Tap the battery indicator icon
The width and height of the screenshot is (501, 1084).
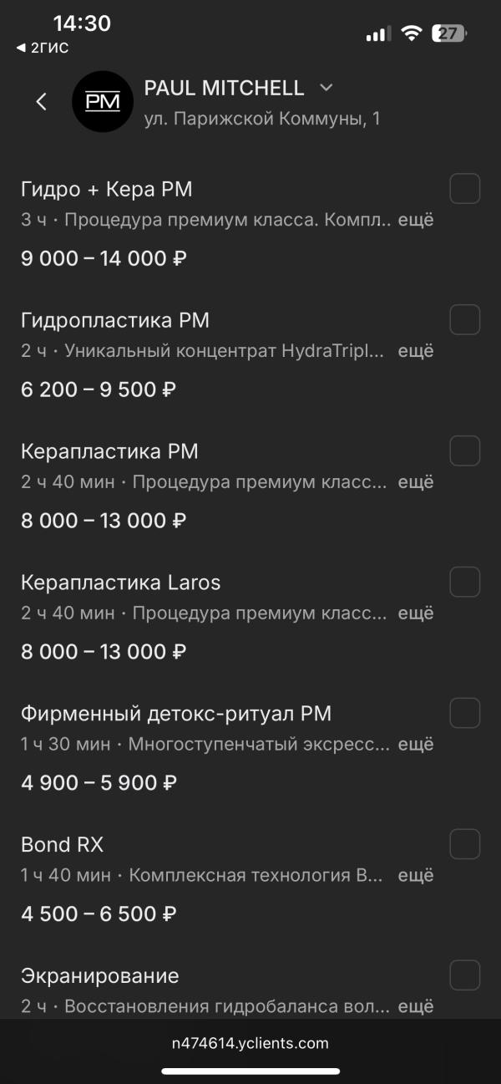click(449, 33)
